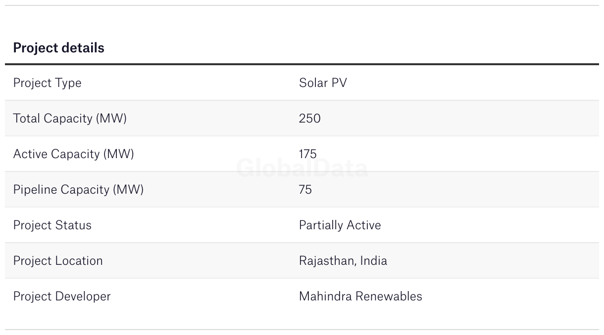604x335 pixels.
Task: Click the 75 pipeline capacity value
Action: tap(305, 190)
